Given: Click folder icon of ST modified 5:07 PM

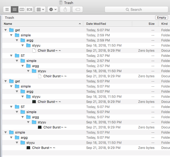Looking at the screenshot, I should [17, 107].
